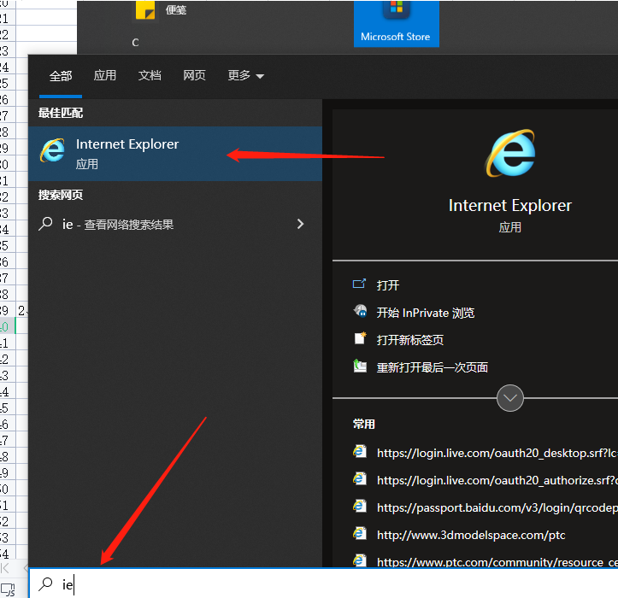The height and width of the screenshot is (598, 618).
Task: Open Internet Explorer best match result
Action: [x=175, y=154]
